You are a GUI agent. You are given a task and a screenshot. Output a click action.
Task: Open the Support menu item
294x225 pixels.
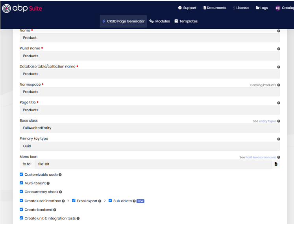(x=187, y=8)
